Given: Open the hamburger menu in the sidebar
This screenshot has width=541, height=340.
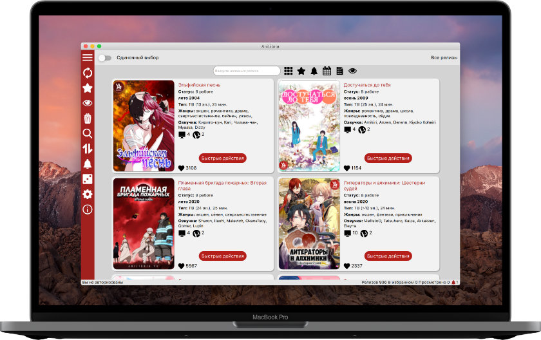Looking at the screenshot, I should [x=88, y=57].
